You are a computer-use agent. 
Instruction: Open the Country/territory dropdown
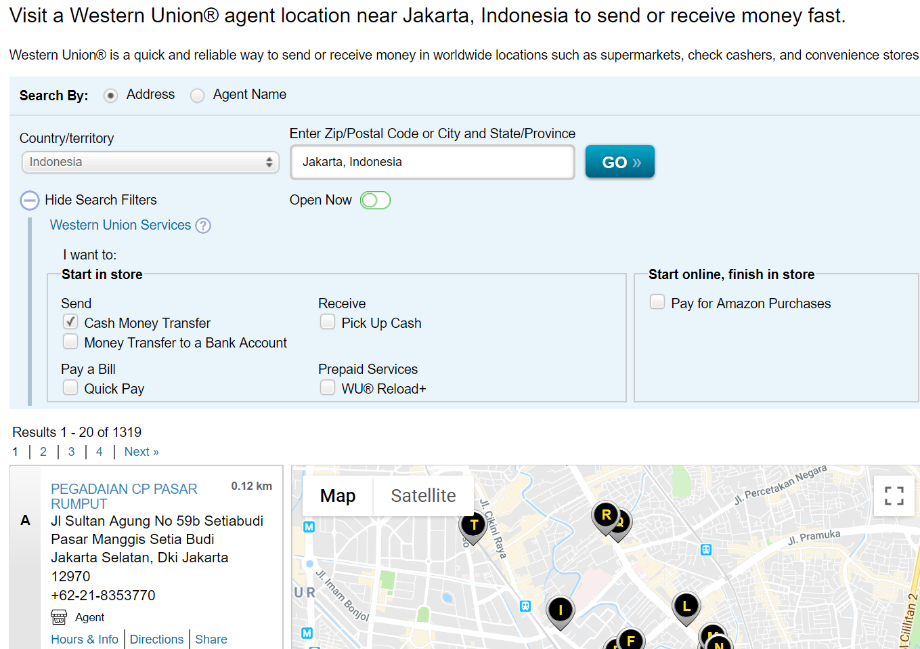click(x=150, y=162)
